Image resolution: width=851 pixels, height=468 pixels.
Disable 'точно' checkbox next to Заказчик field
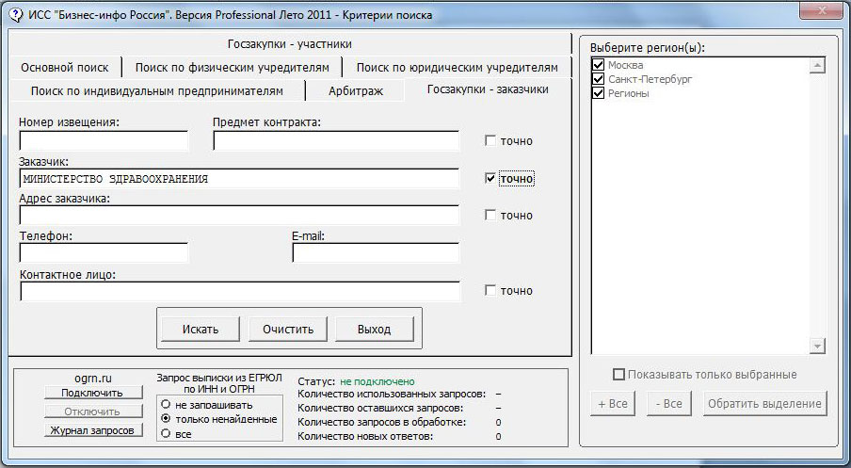pos(490,179)
